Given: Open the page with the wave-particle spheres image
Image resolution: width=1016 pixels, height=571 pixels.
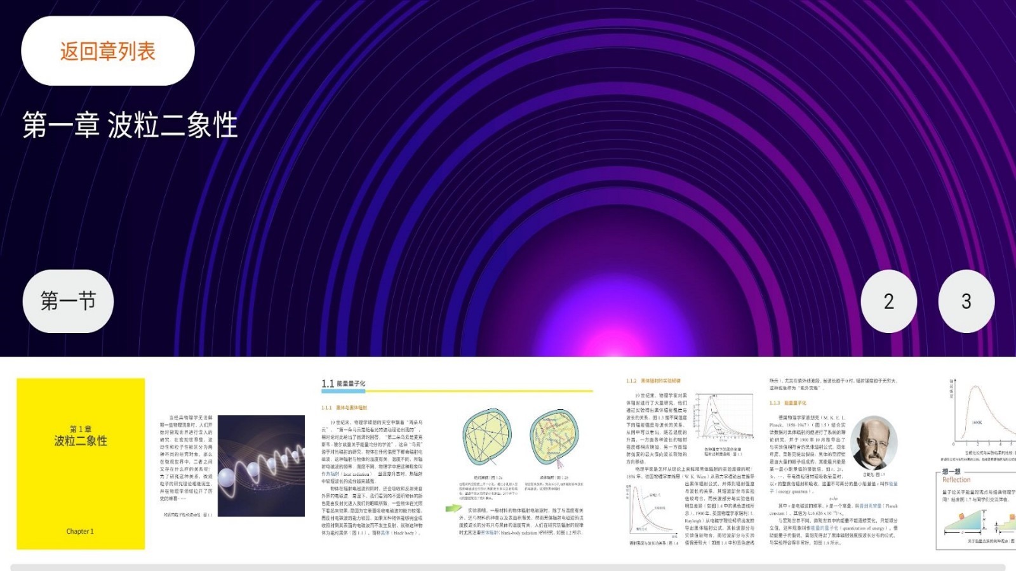Looking at the screenshot, I should click(x=261, y=466).
